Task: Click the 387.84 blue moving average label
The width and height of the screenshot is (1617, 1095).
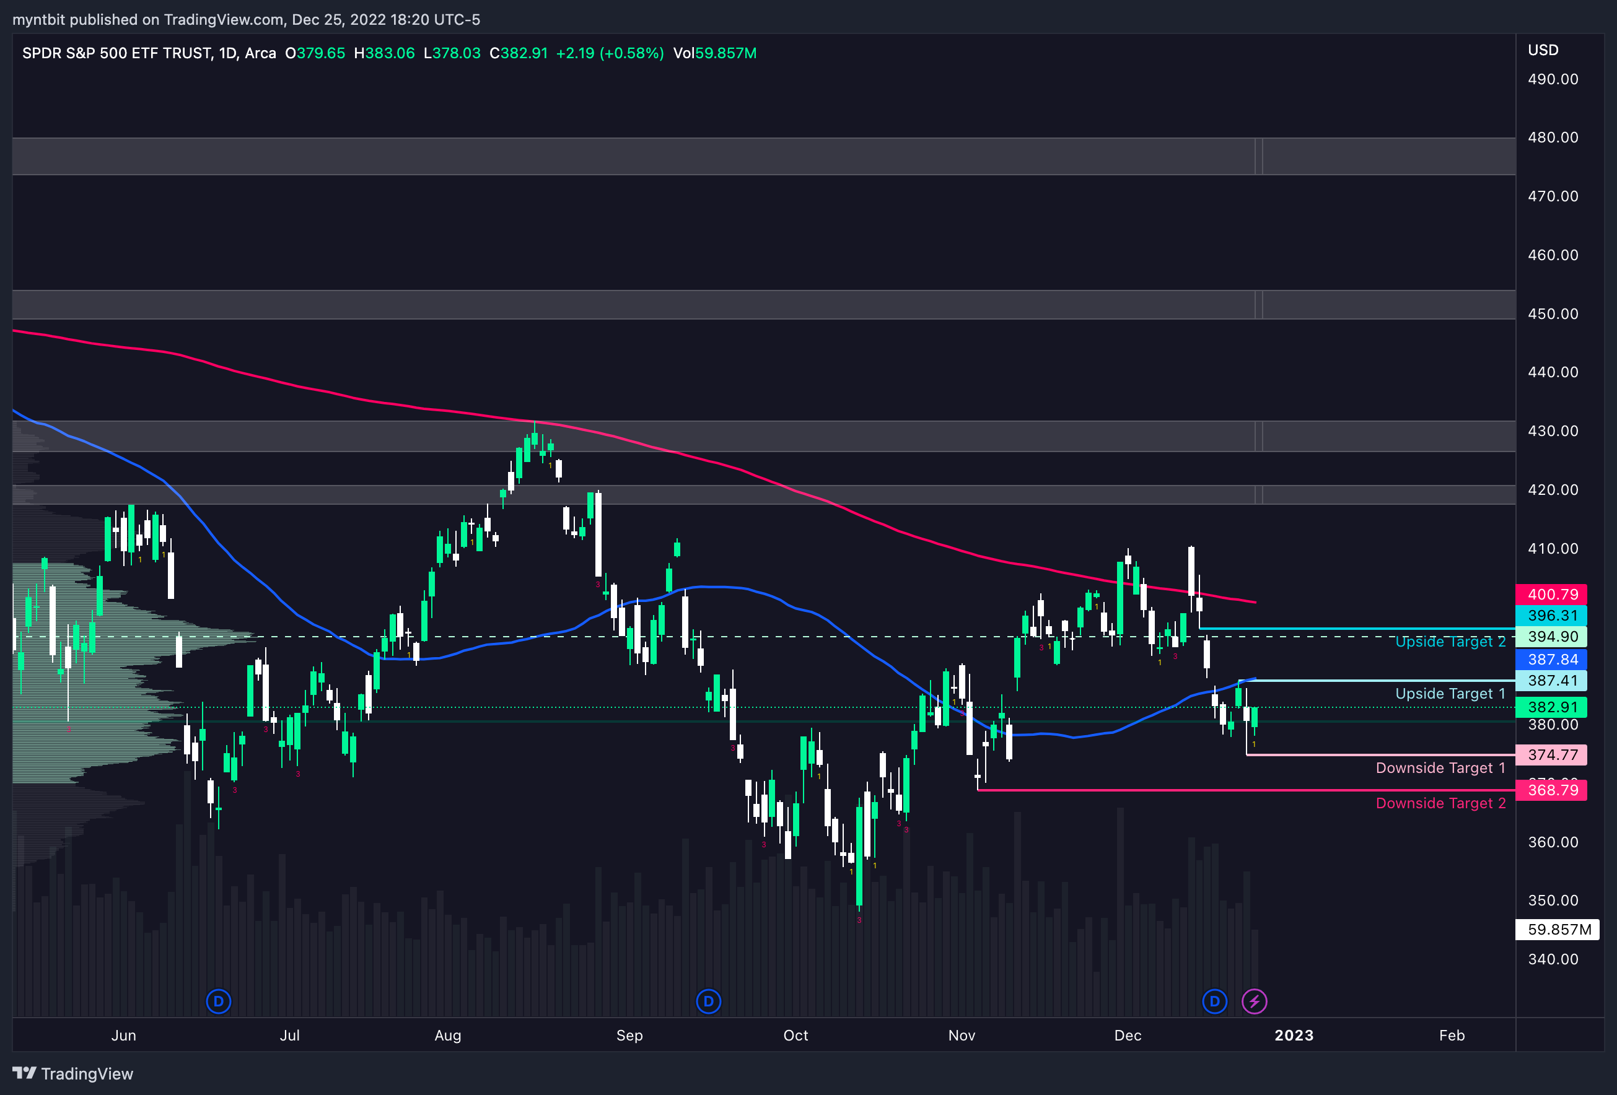Action: pyautogui.click(x=1551, y=659)
